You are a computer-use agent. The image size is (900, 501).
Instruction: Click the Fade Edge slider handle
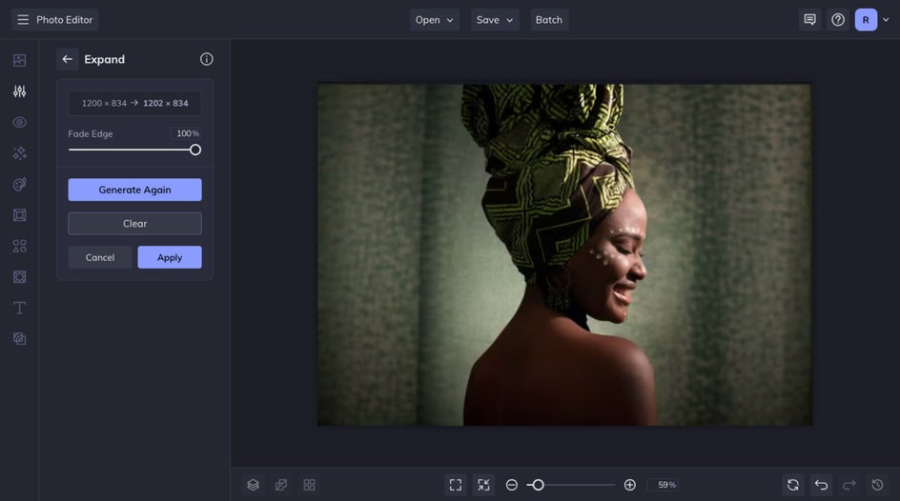pyautogui.click(x=195, y=150)
